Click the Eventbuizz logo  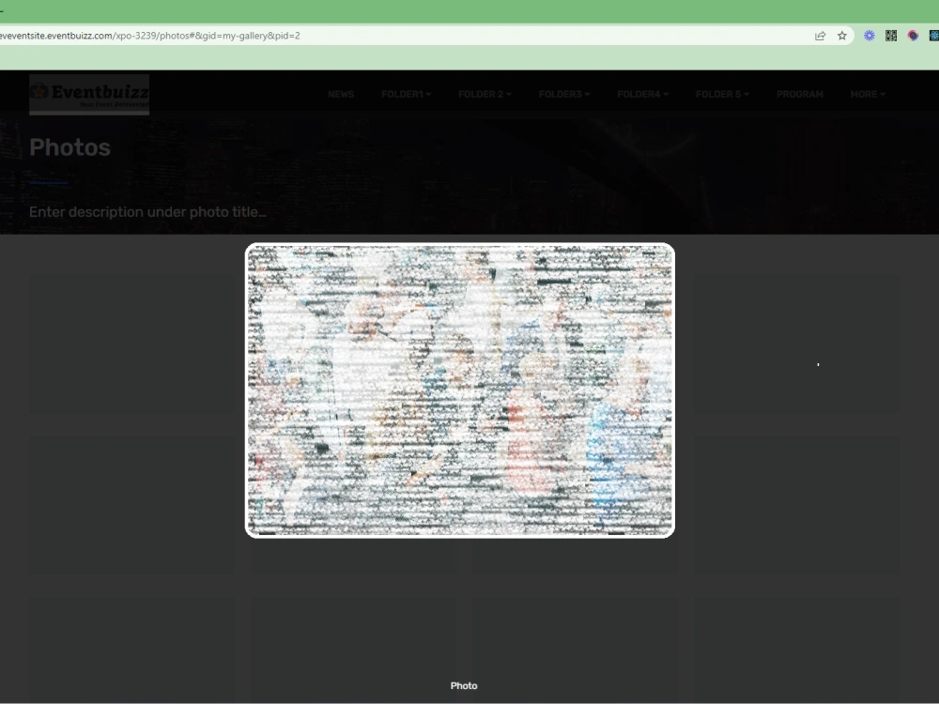point(89,93)
